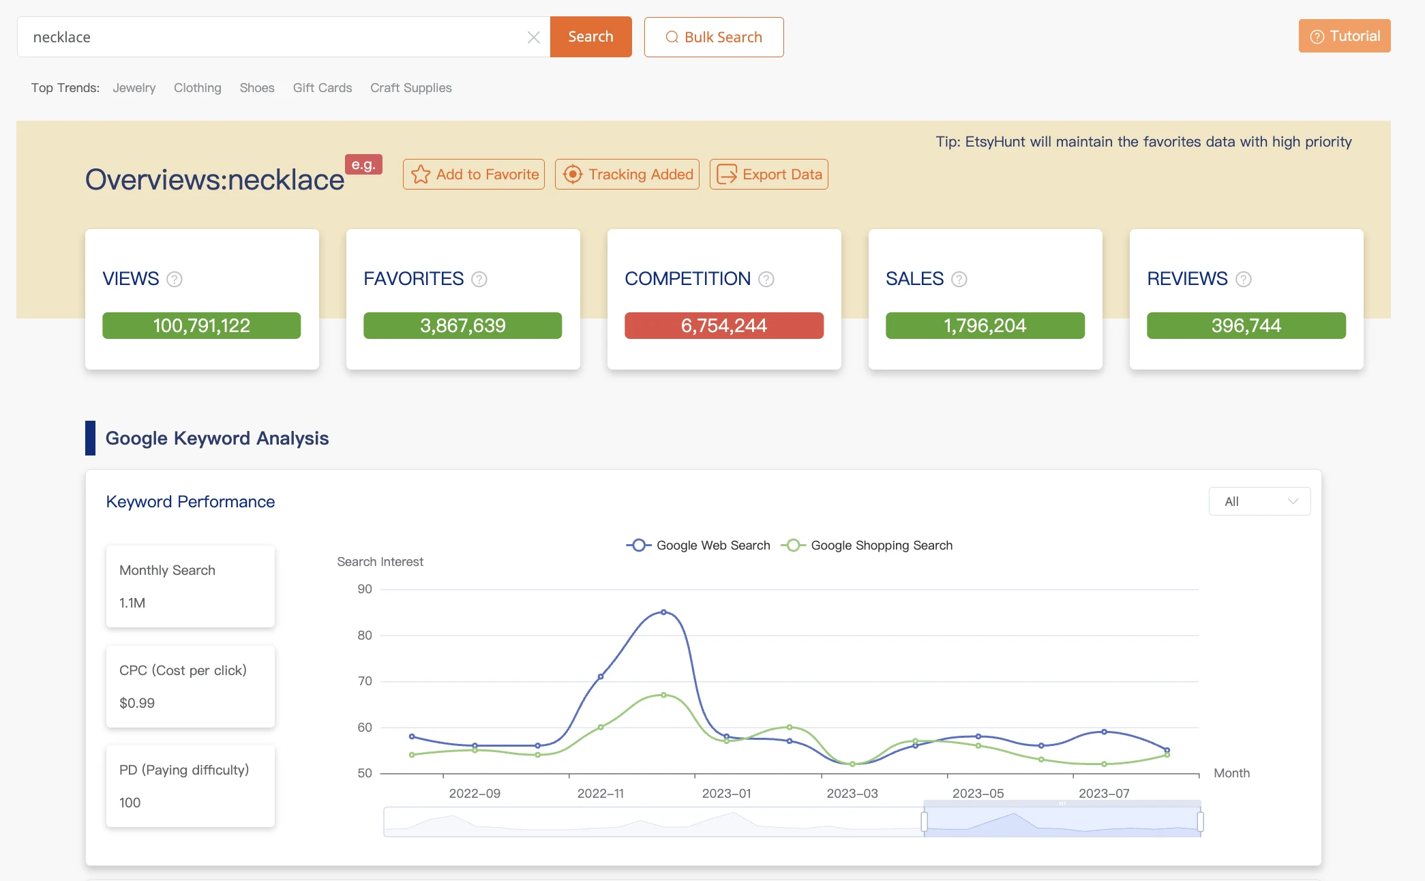Click inside the necklace search input
This screenshot has width=1425, height=881.
click(x=273, y=37)
